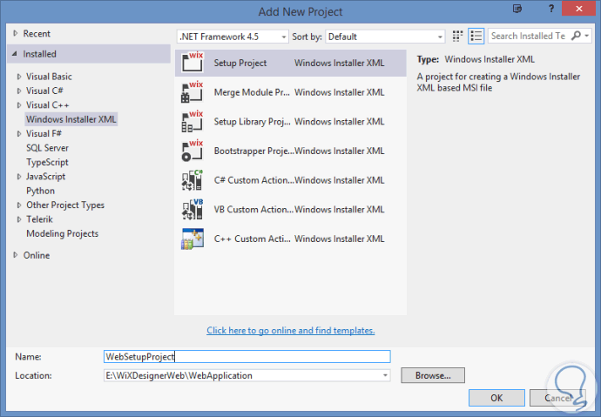Expand the Visual C# node
601x417 pixels.
point(19,91)
